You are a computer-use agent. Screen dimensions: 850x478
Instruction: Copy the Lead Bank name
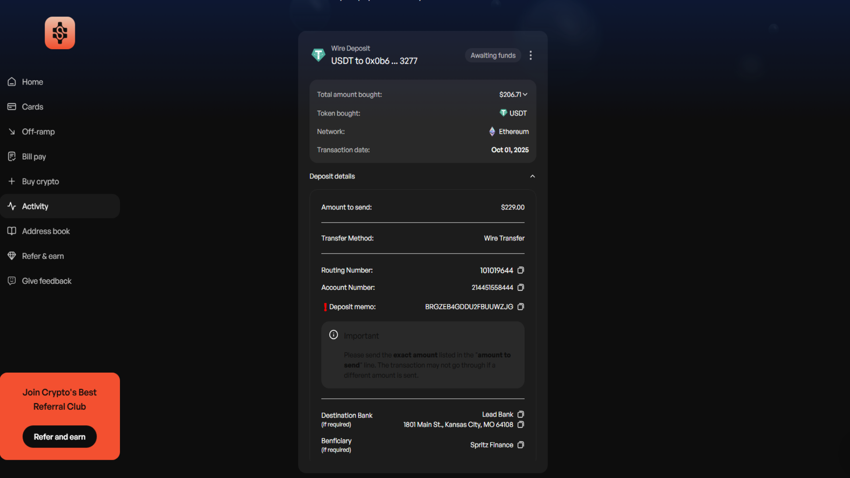pyautogui.click(x=521, y=414)
